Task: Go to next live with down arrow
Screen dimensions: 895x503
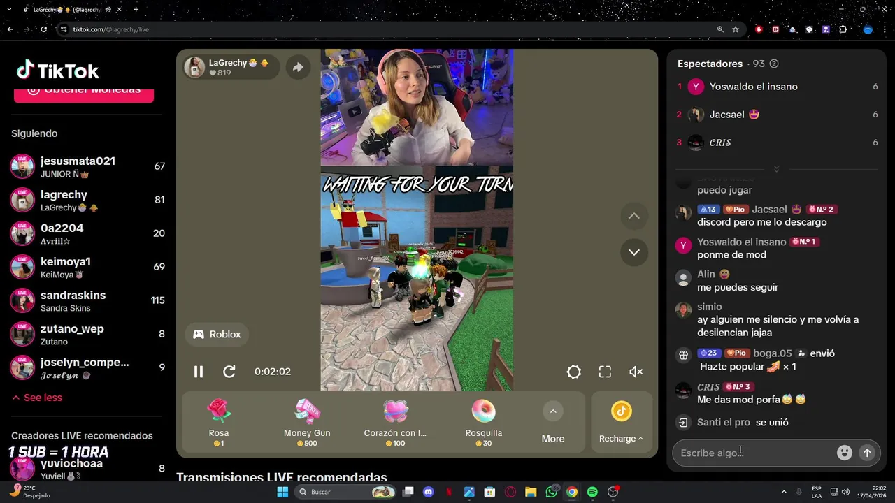Action: (634, 252)
